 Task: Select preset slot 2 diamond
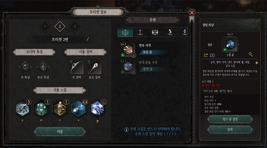click(60, 27)
